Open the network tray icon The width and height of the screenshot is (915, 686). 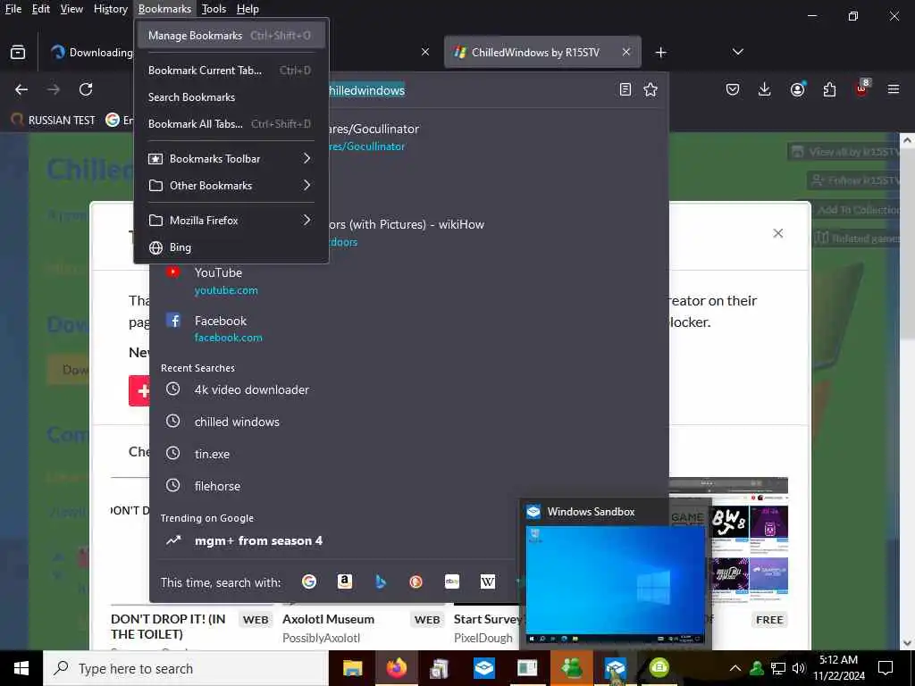pyautogui.click(x=778, y=668)
